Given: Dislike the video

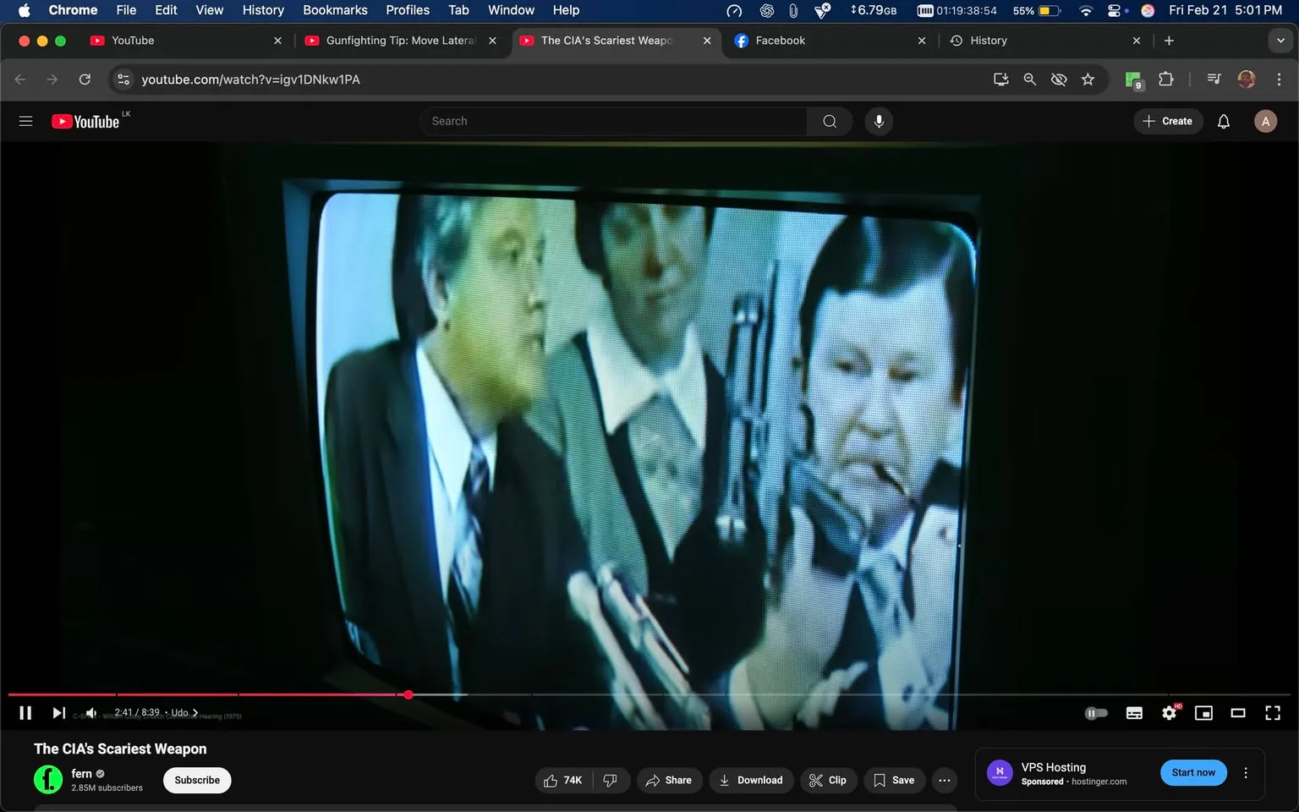Looking at the screenshot, I should point(611,780).
